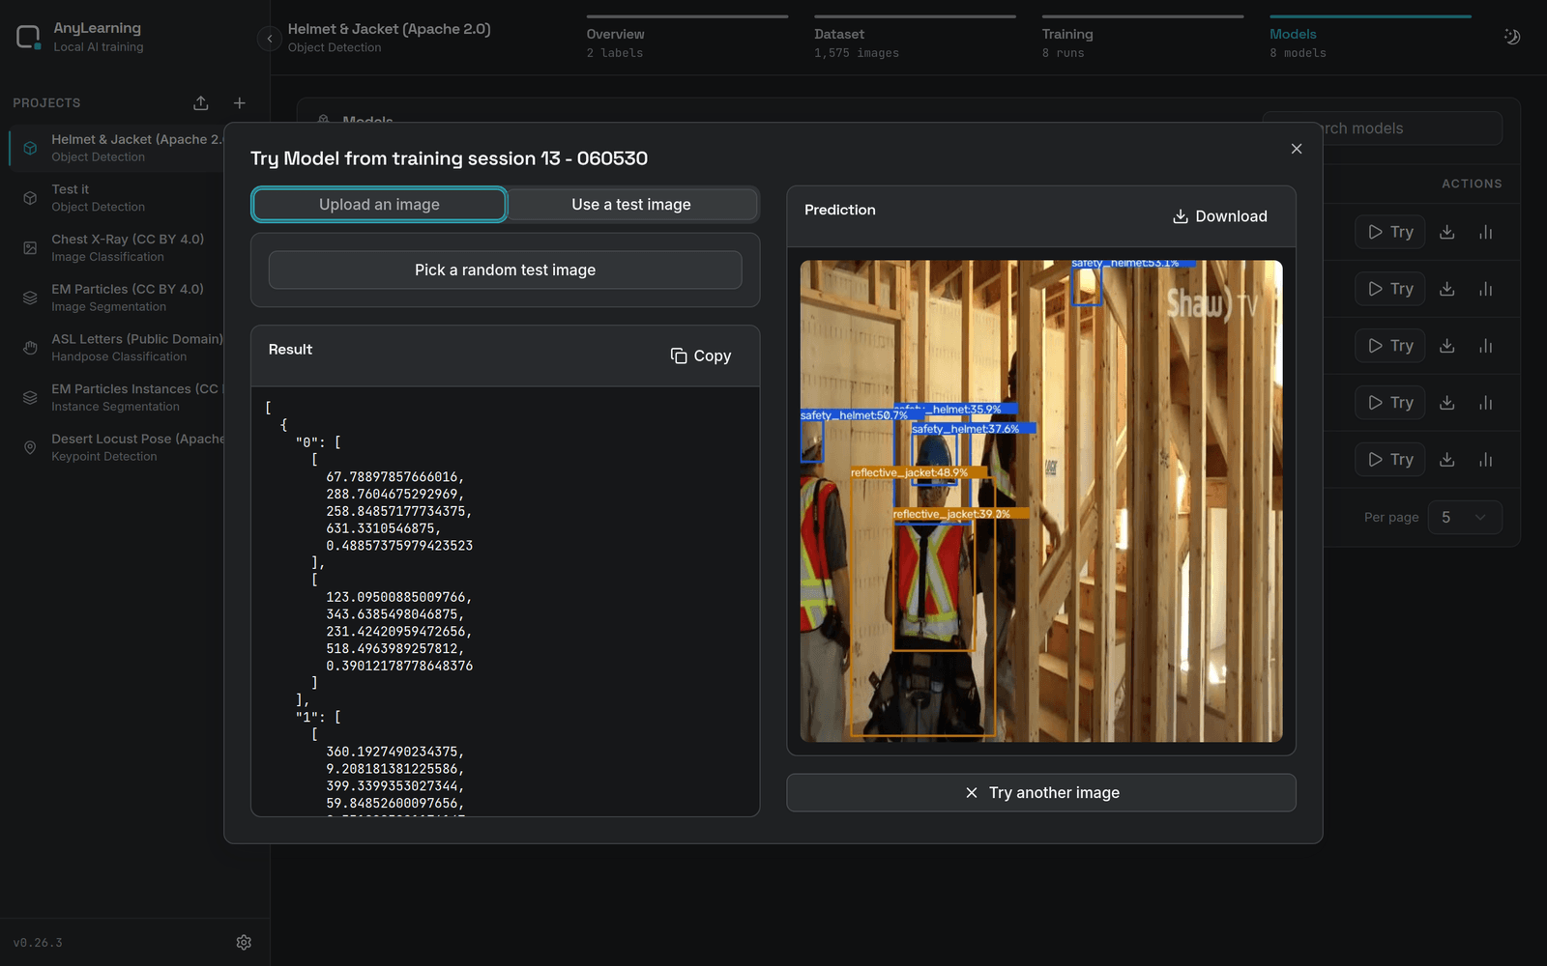Viewport: 1547px width, 966px height.
Task: Click Desert Locust Pose keypoint icon
Action: coord(30,447)
